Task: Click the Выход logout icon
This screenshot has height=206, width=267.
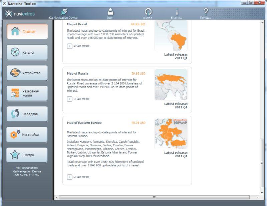Action: pos(148,12)
